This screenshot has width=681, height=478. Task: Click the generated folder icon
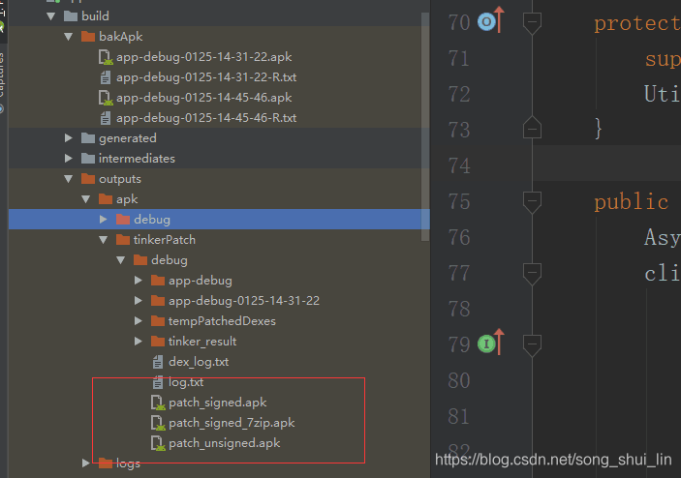pos(88,138)
